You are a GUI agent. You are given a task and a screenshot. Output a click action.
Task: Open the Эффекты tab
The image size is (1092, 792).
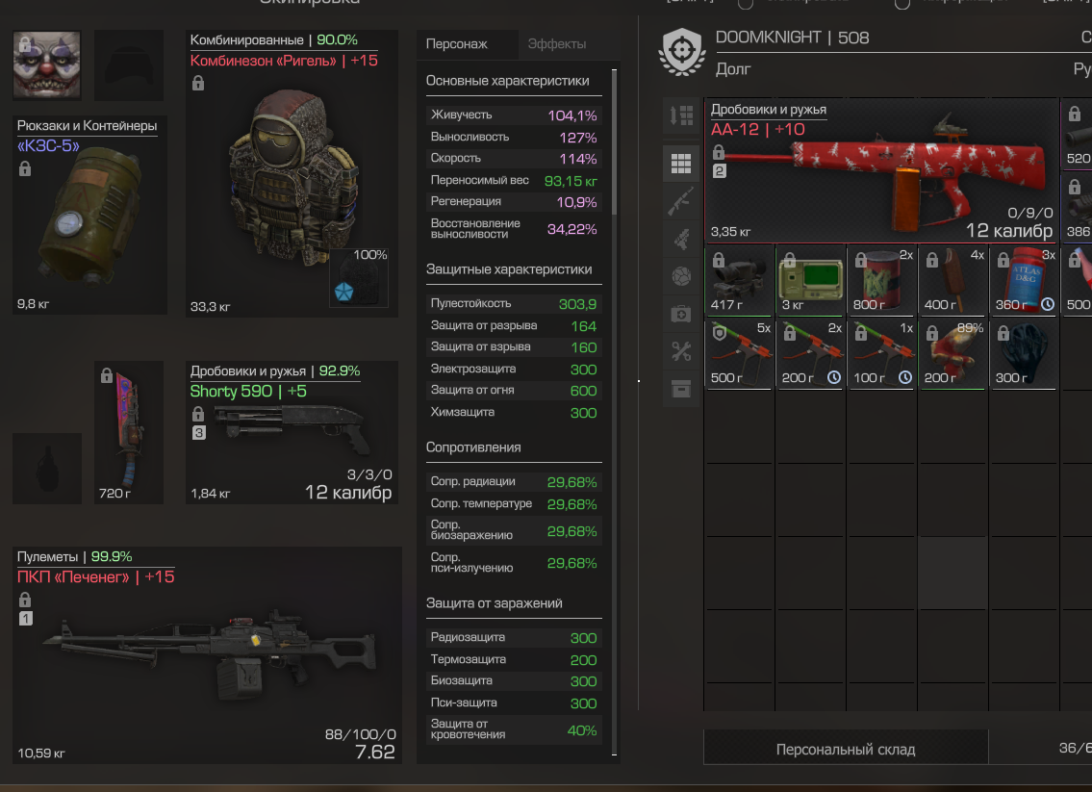[557, 44]
